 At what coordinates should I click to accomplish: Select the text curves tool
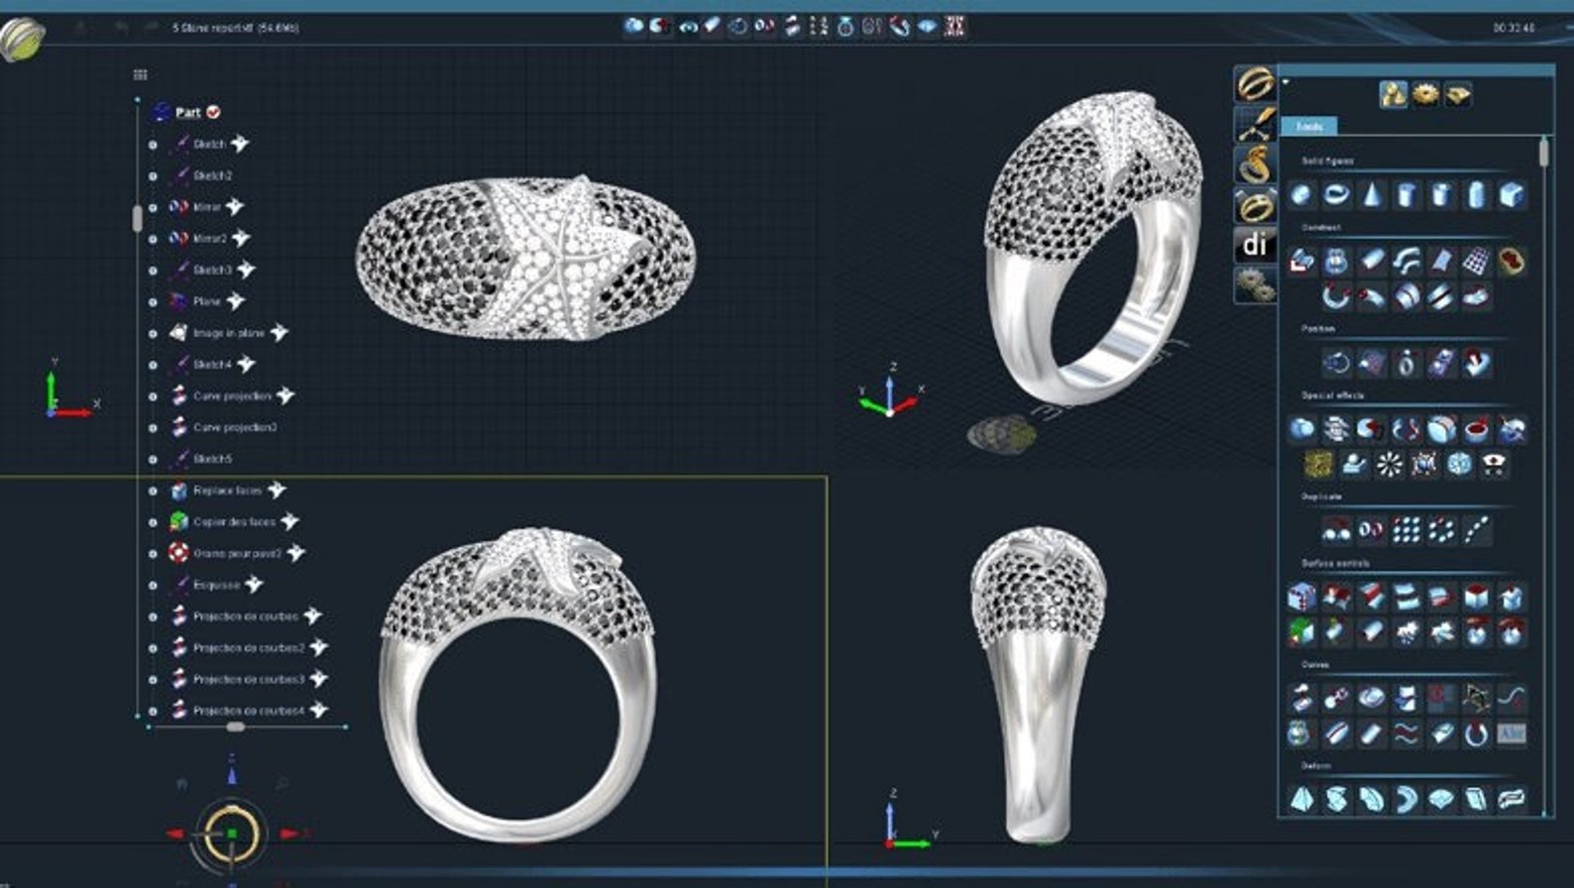pyautogui.click(x=1512, y=733)
